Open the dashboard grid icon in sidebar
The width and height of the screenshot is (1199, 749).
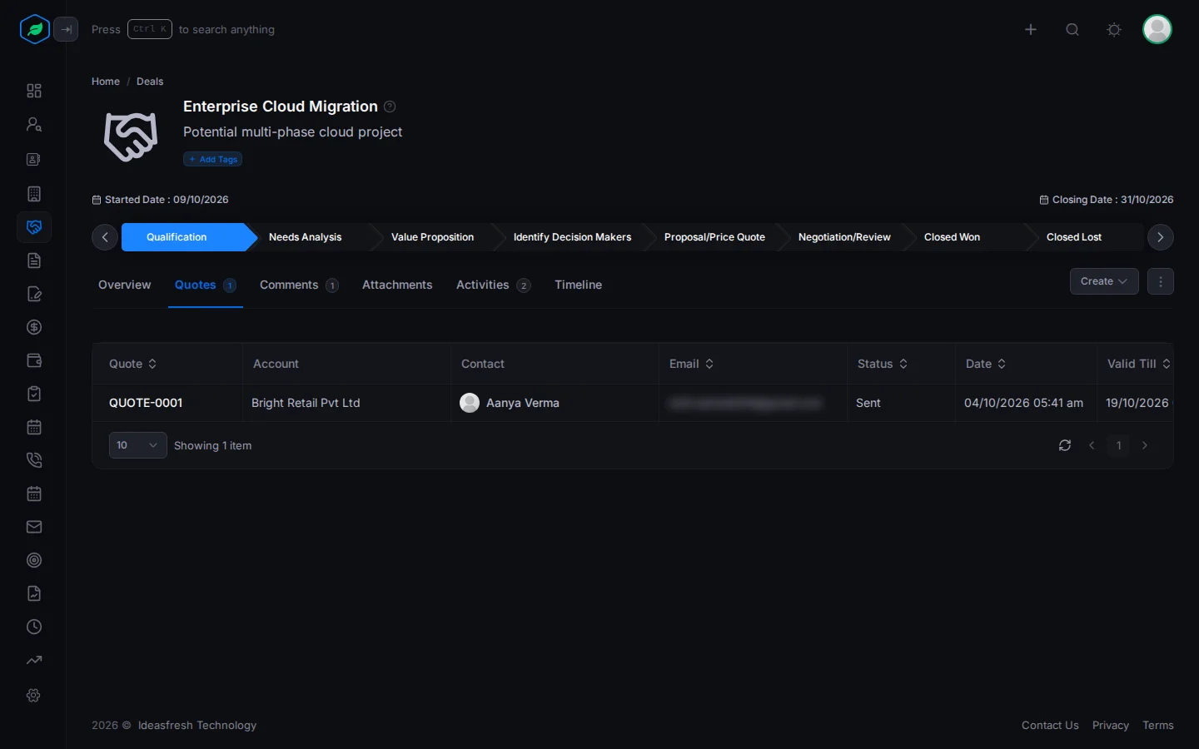[x=34, y=91]
